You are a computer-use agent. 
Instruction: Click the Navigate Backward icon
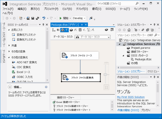[x=7, y=18]
